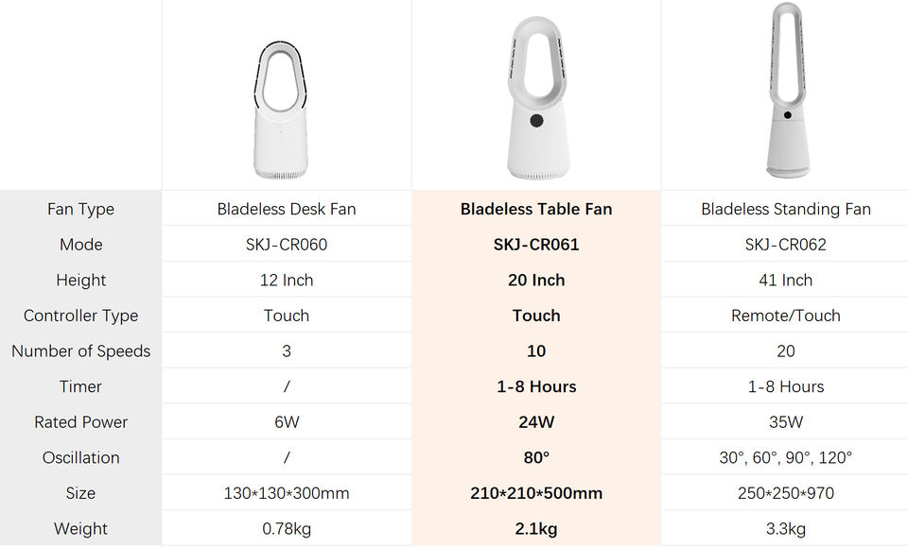The width and height of the screenshot is (908, 547).
Task: Select the SKJ-CR062 model cell
Action: 785,245
